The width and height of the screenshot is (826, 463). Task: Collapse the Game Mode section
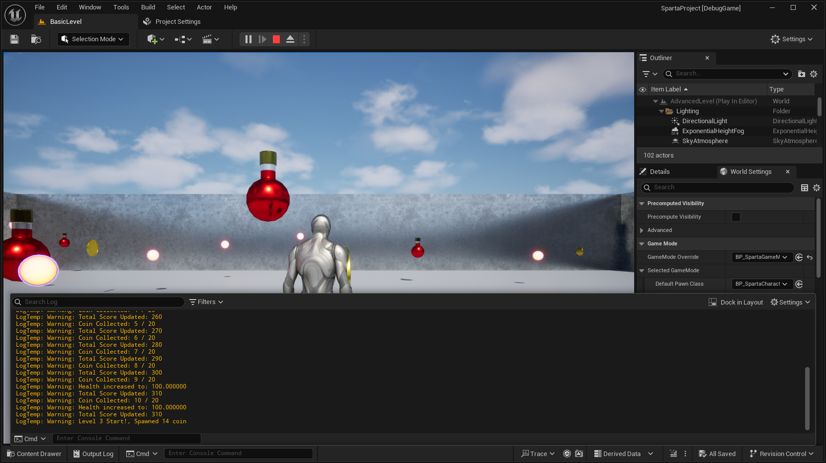[x=642, y=244]
